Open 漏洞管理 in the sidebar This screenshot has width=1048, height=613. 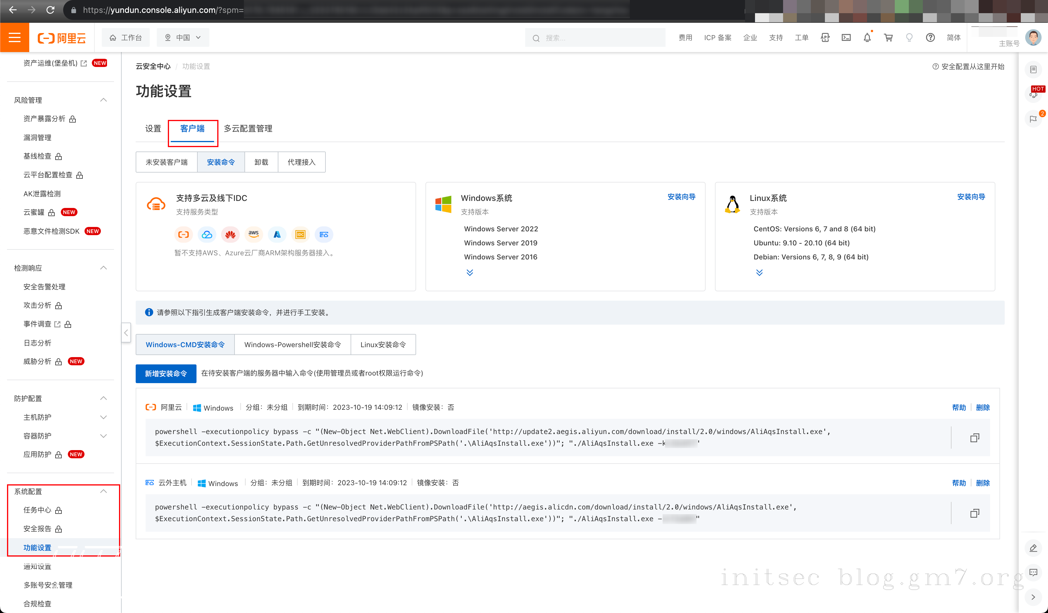coord(37,138)
